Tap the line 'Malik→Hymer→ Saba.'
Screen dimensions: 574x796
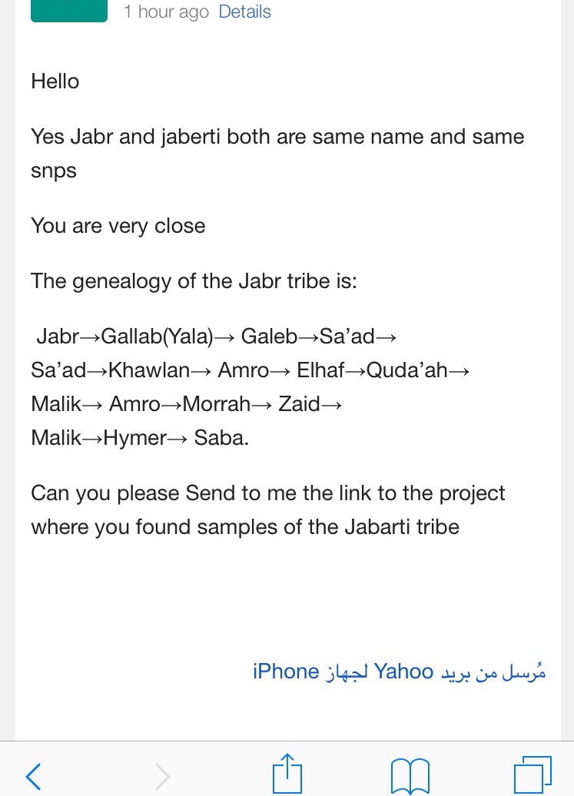140,438
